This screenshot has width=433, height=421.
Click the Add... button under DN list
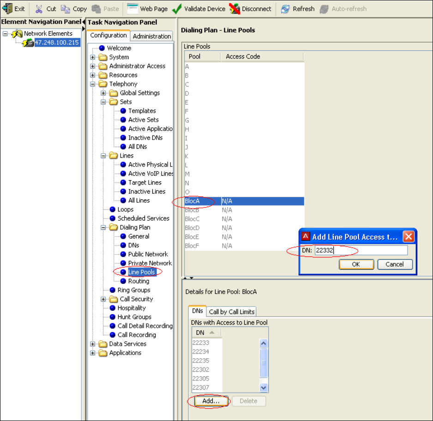(210, 401)
